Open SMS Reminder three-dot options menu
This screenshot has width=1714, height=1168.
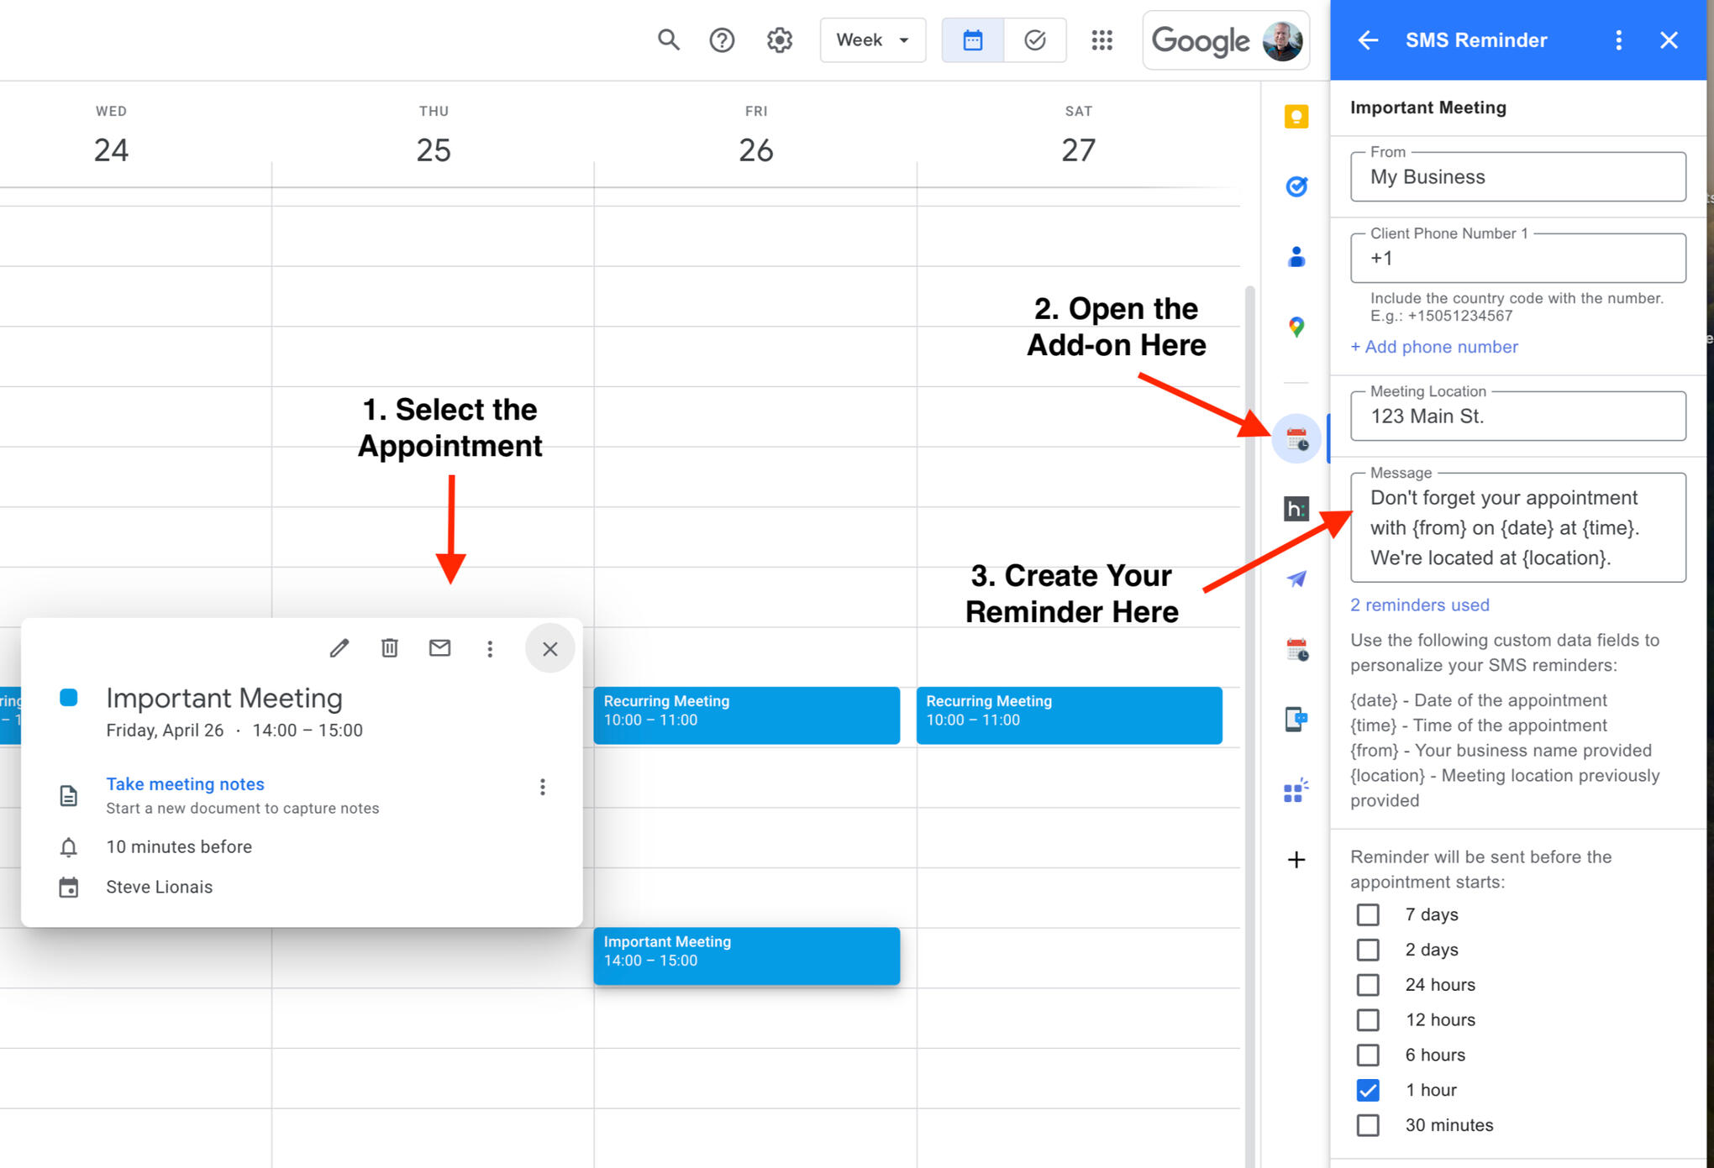1618,39
